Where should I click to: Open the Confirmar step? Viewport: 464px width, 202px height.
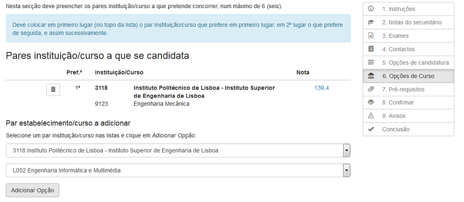pyautogui.click(x=398, y=103)
